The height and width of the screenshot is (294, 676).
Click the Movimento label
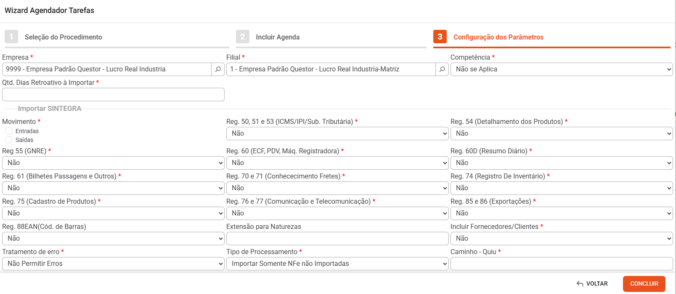pyautogui.click(x=19, y=121)
